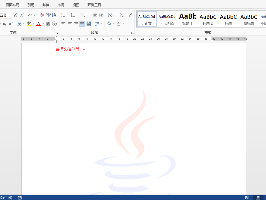
Task: Click the Asian Layout icon
Action: [x=110, y=15]
